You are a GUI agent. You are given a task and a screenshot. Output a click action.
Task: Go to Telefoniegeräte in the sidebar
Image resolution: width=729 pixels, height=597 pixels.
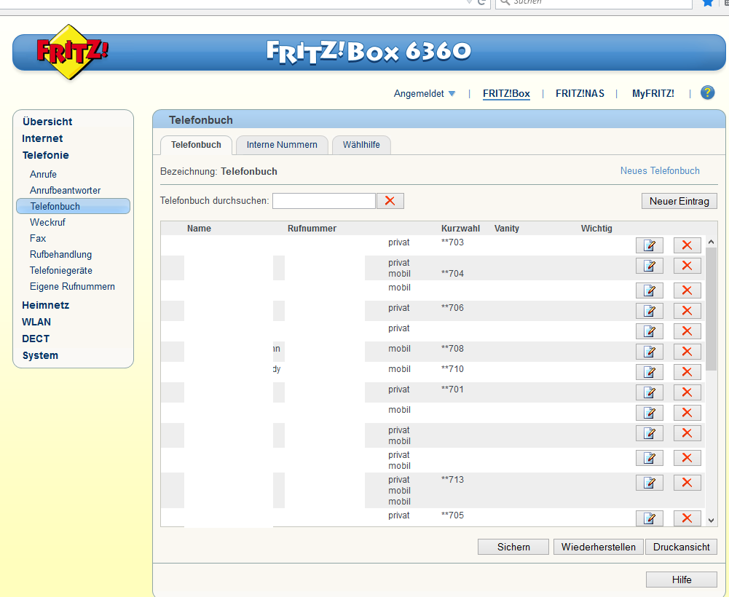(x=61, y=270)
